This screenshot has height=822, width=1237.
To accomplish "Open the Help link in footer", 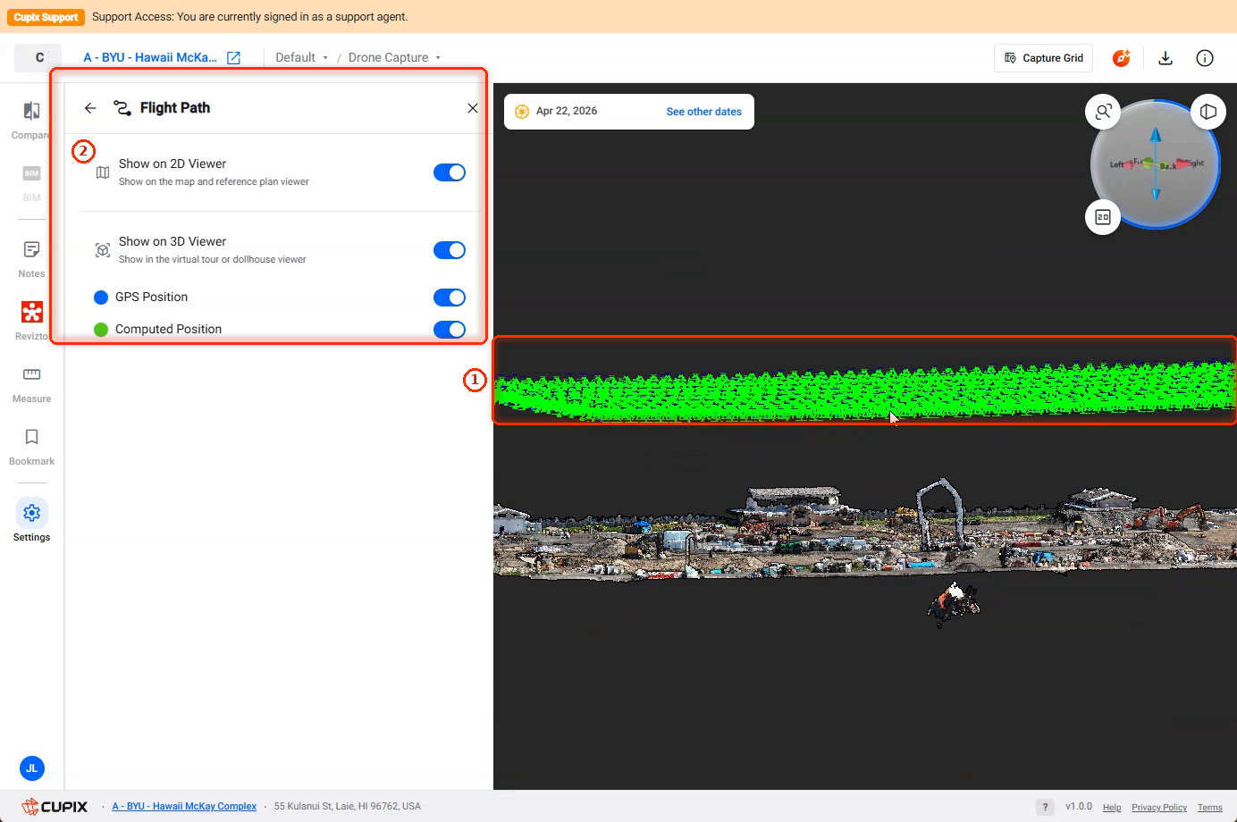I will [1112, 808].
